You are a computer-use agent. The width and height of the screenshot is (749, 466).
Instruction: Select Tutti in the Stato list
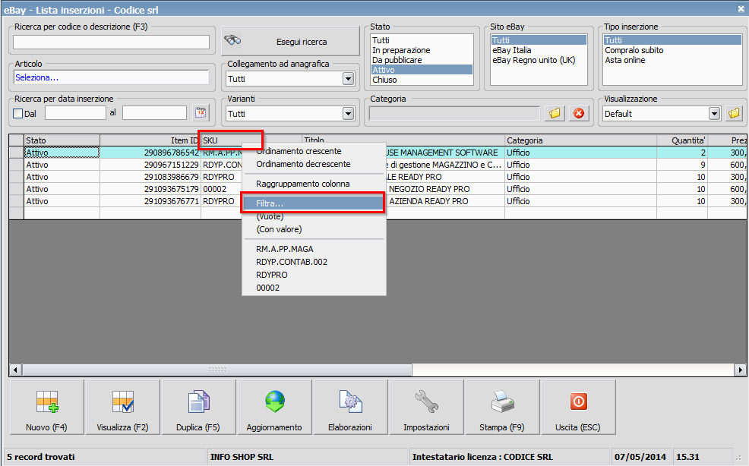pyautogui.click(x=422, y=40)
